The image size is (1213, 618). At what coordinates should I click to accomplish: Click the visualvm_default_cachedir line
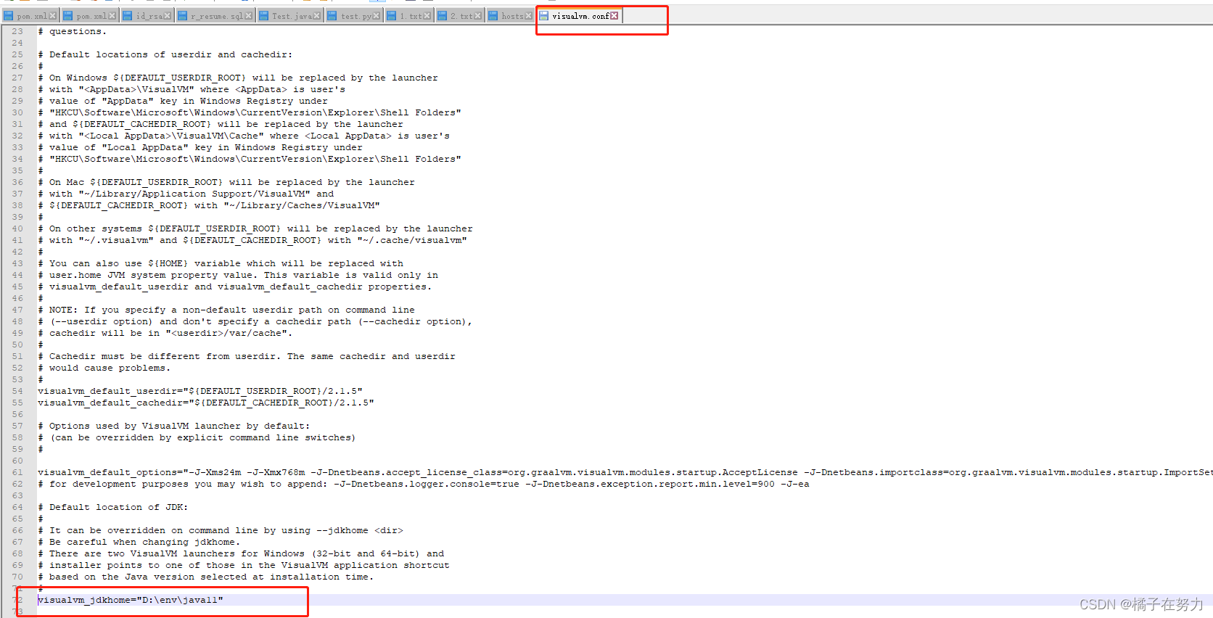pos(206,403)
